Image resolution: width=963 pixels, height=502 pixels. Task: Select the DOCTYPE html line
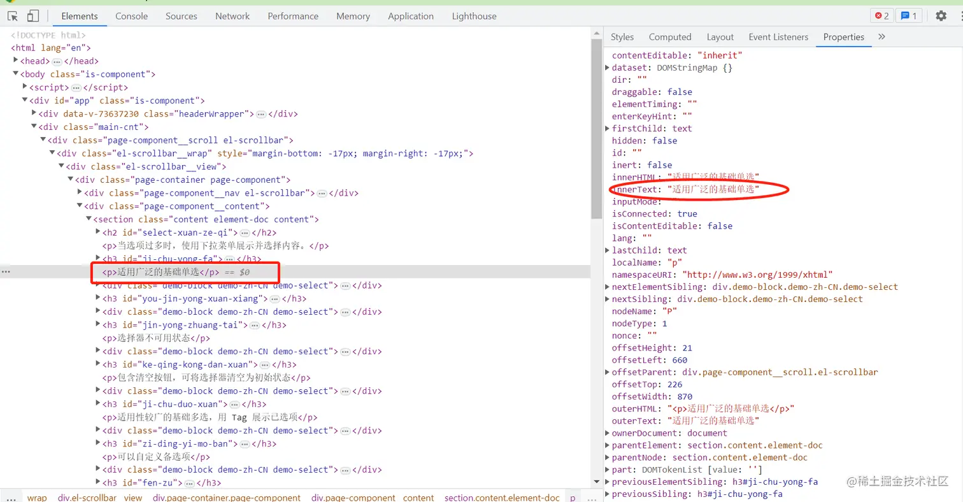pos(48,35)
